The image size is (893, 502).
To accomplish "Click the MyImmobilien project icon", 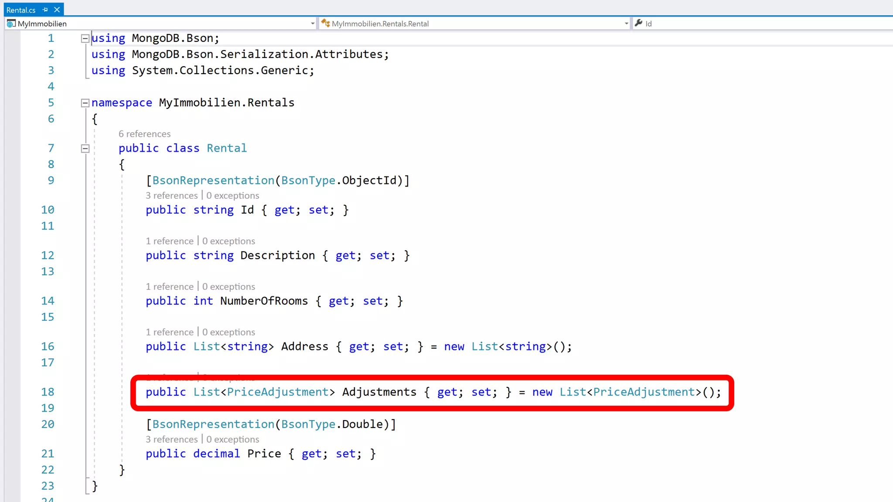I will [11, 24].
